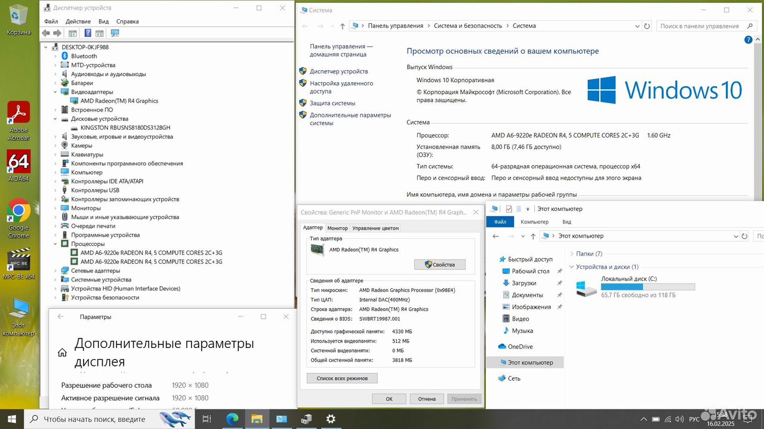Select Загрузки in Explorer quick access
Image resolution: width=764 pixels, height=429 pixels.
[524, 283]
